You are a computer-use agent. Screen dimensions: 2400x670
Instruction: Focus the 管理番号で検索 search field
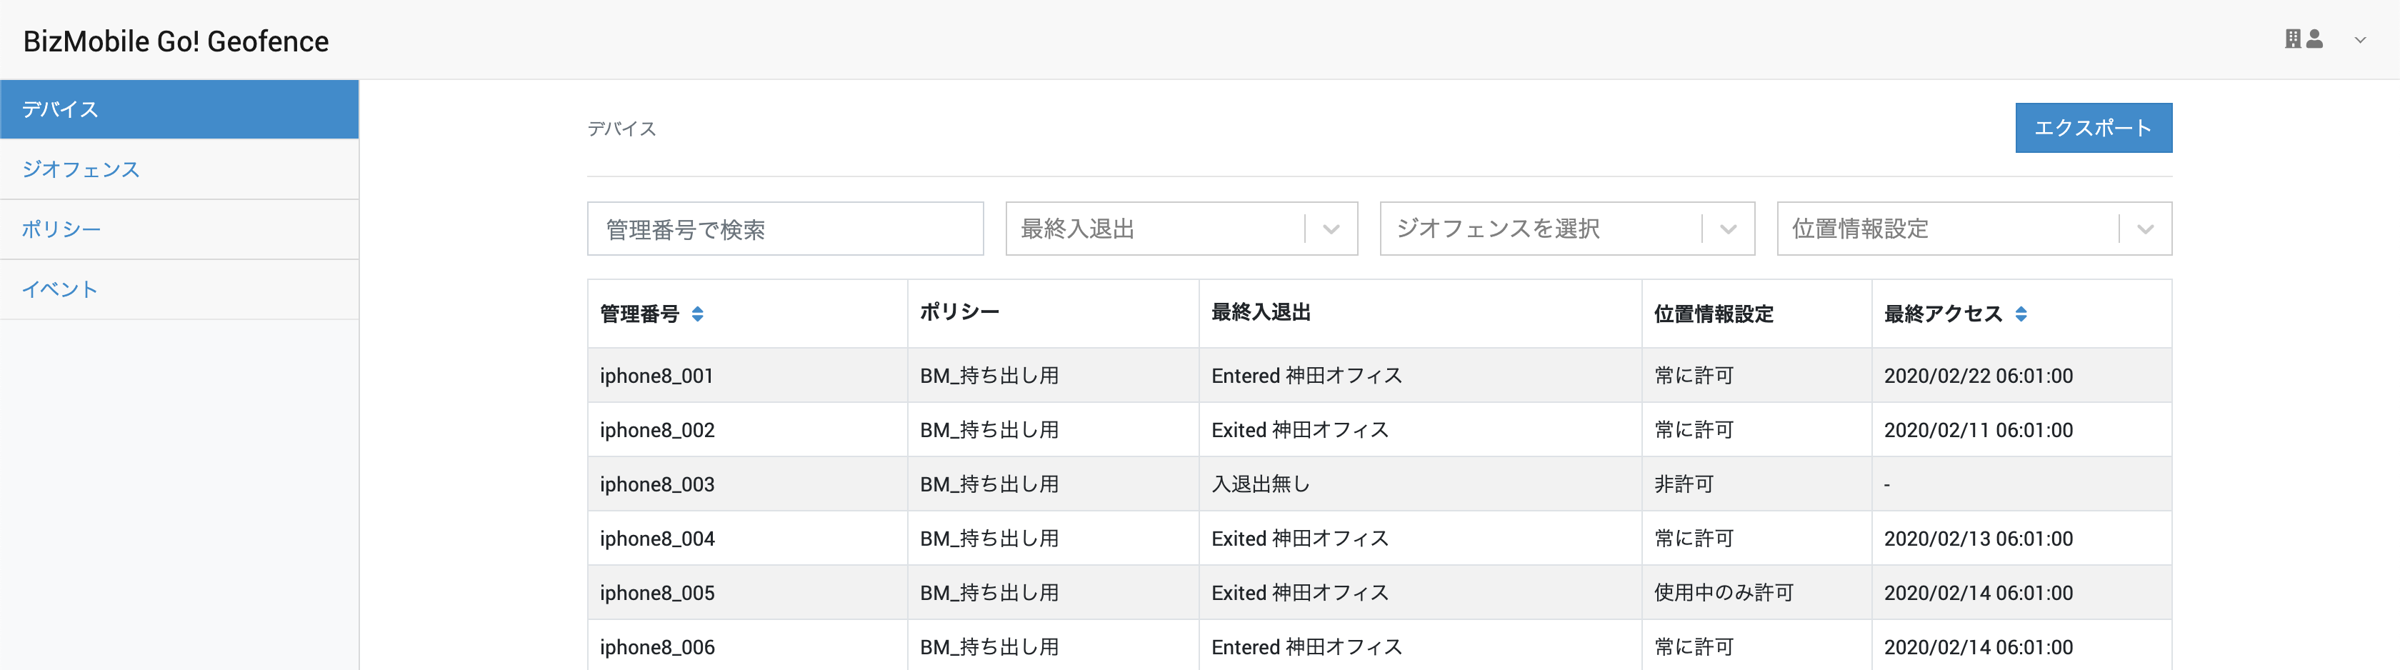784,229
